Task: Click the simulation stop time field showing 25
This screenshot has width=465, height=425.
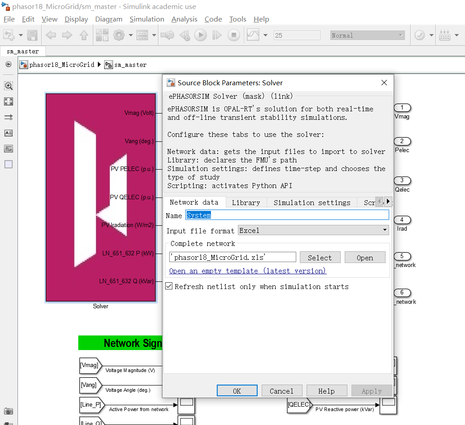Action: click(297, 35)
